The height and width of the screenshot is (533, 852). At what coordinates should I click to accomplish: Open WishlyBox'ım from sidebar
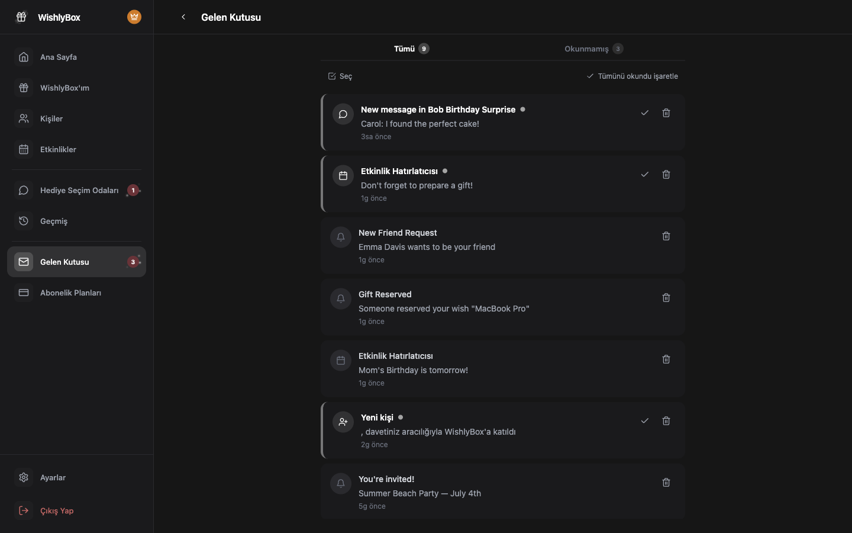(x=76, y=88)
